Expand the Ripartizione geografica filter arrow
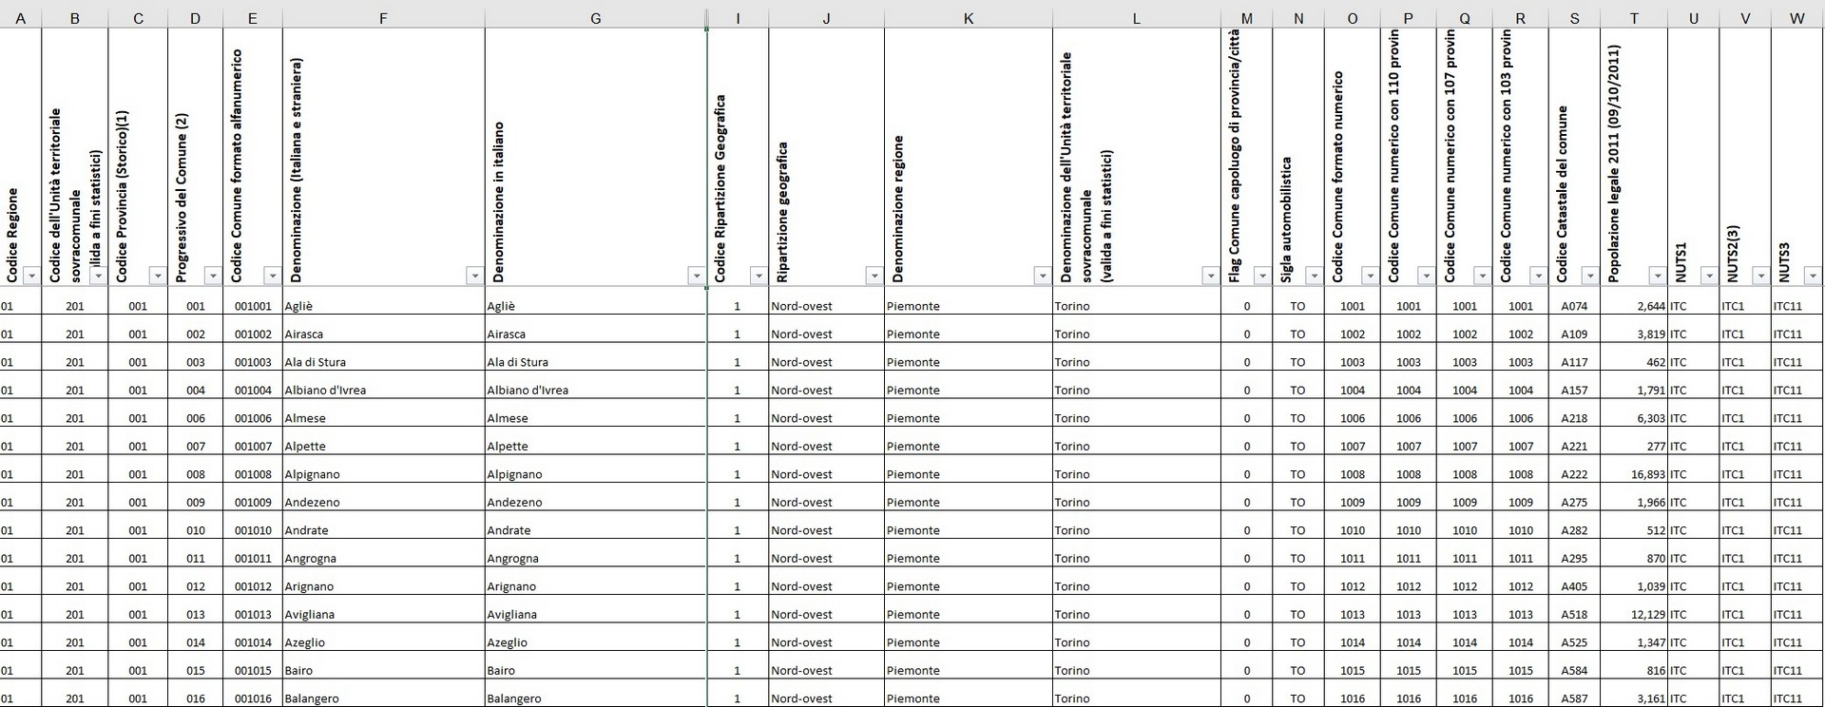This screenshot has height=707, width=1825. click(874, 276)
